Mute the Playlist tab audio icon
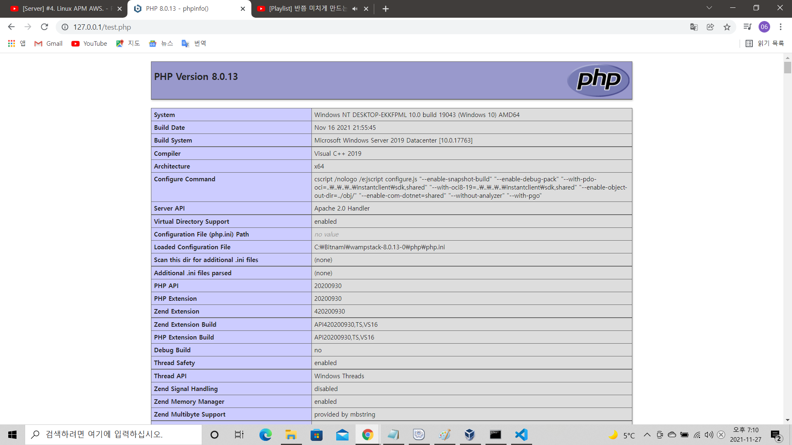 (355, 9)
